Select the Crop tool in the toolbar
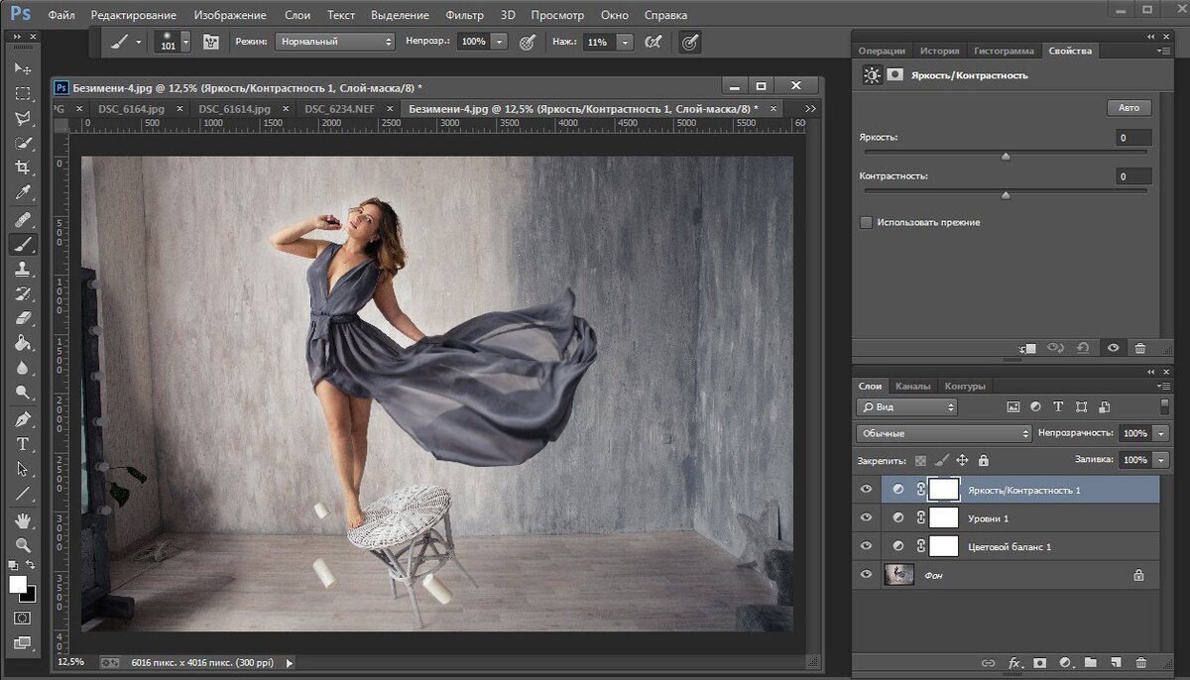Viewport: 1190px width, 680px height. point(23,168)
